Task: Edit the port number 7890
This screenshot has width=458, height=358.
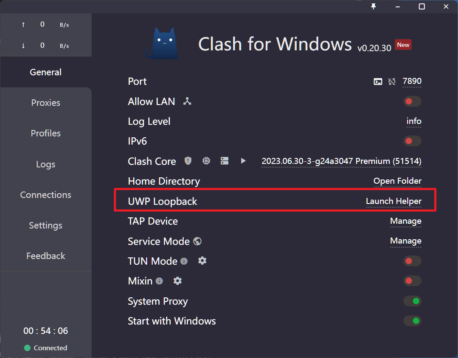Action: 412,81
